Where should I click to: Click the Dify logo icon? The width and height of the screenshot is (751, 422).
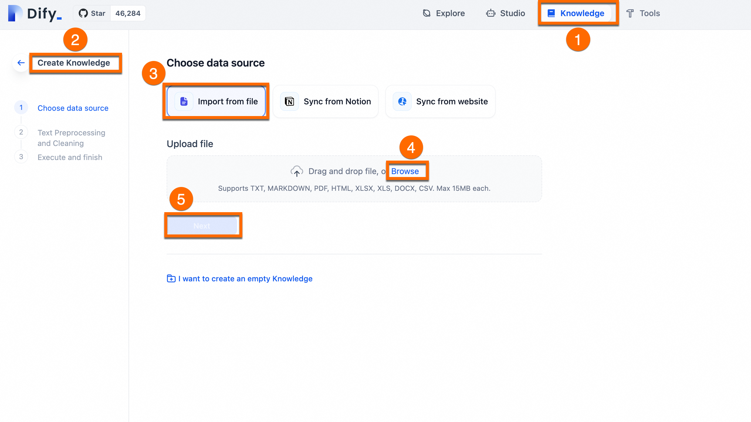pos(15,13)
